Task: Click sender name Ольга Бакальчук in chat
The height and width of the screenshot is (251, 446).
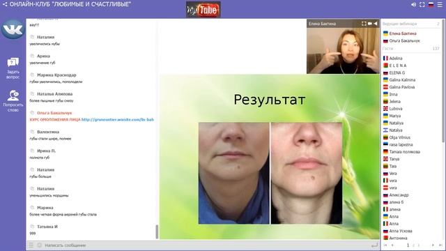Action: click(x=54, y=113)
